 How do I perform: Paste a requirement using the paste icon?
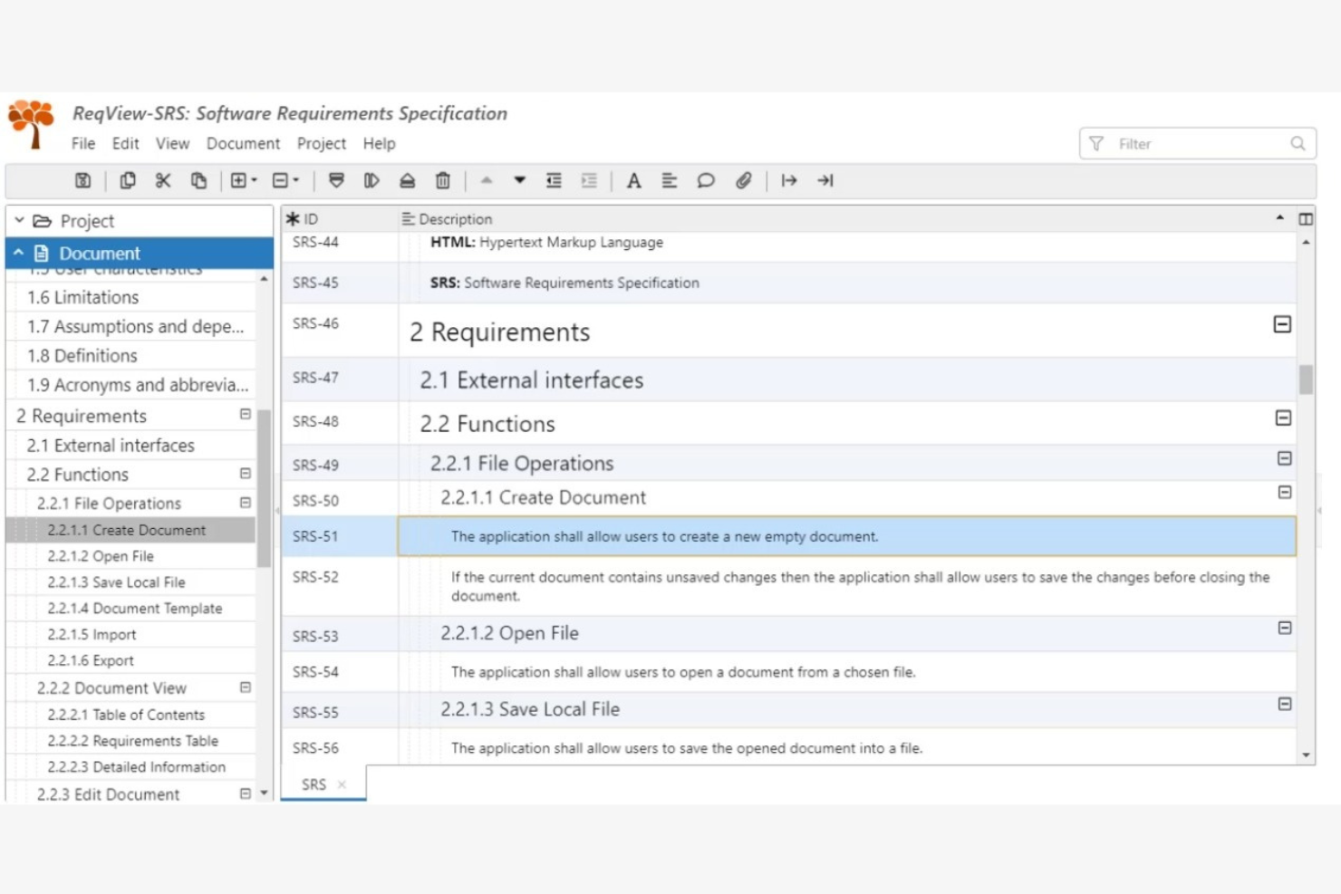point(199,180)
